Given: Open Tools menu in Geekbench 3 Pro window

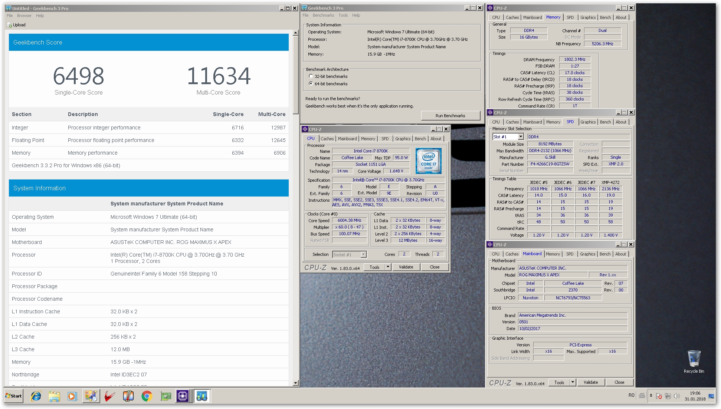Looking at the screenshot, I should (x=343, y=15).
